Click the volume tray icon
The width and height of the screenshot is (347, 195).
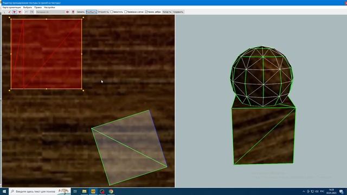(317, 191)
